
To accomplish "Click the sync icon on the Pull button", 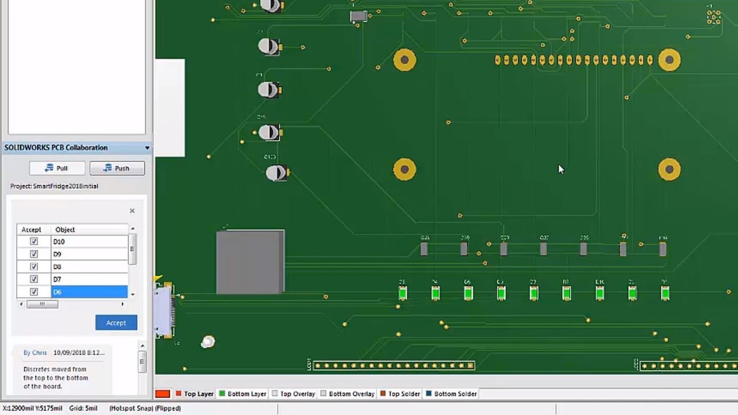I will [48, 168].
